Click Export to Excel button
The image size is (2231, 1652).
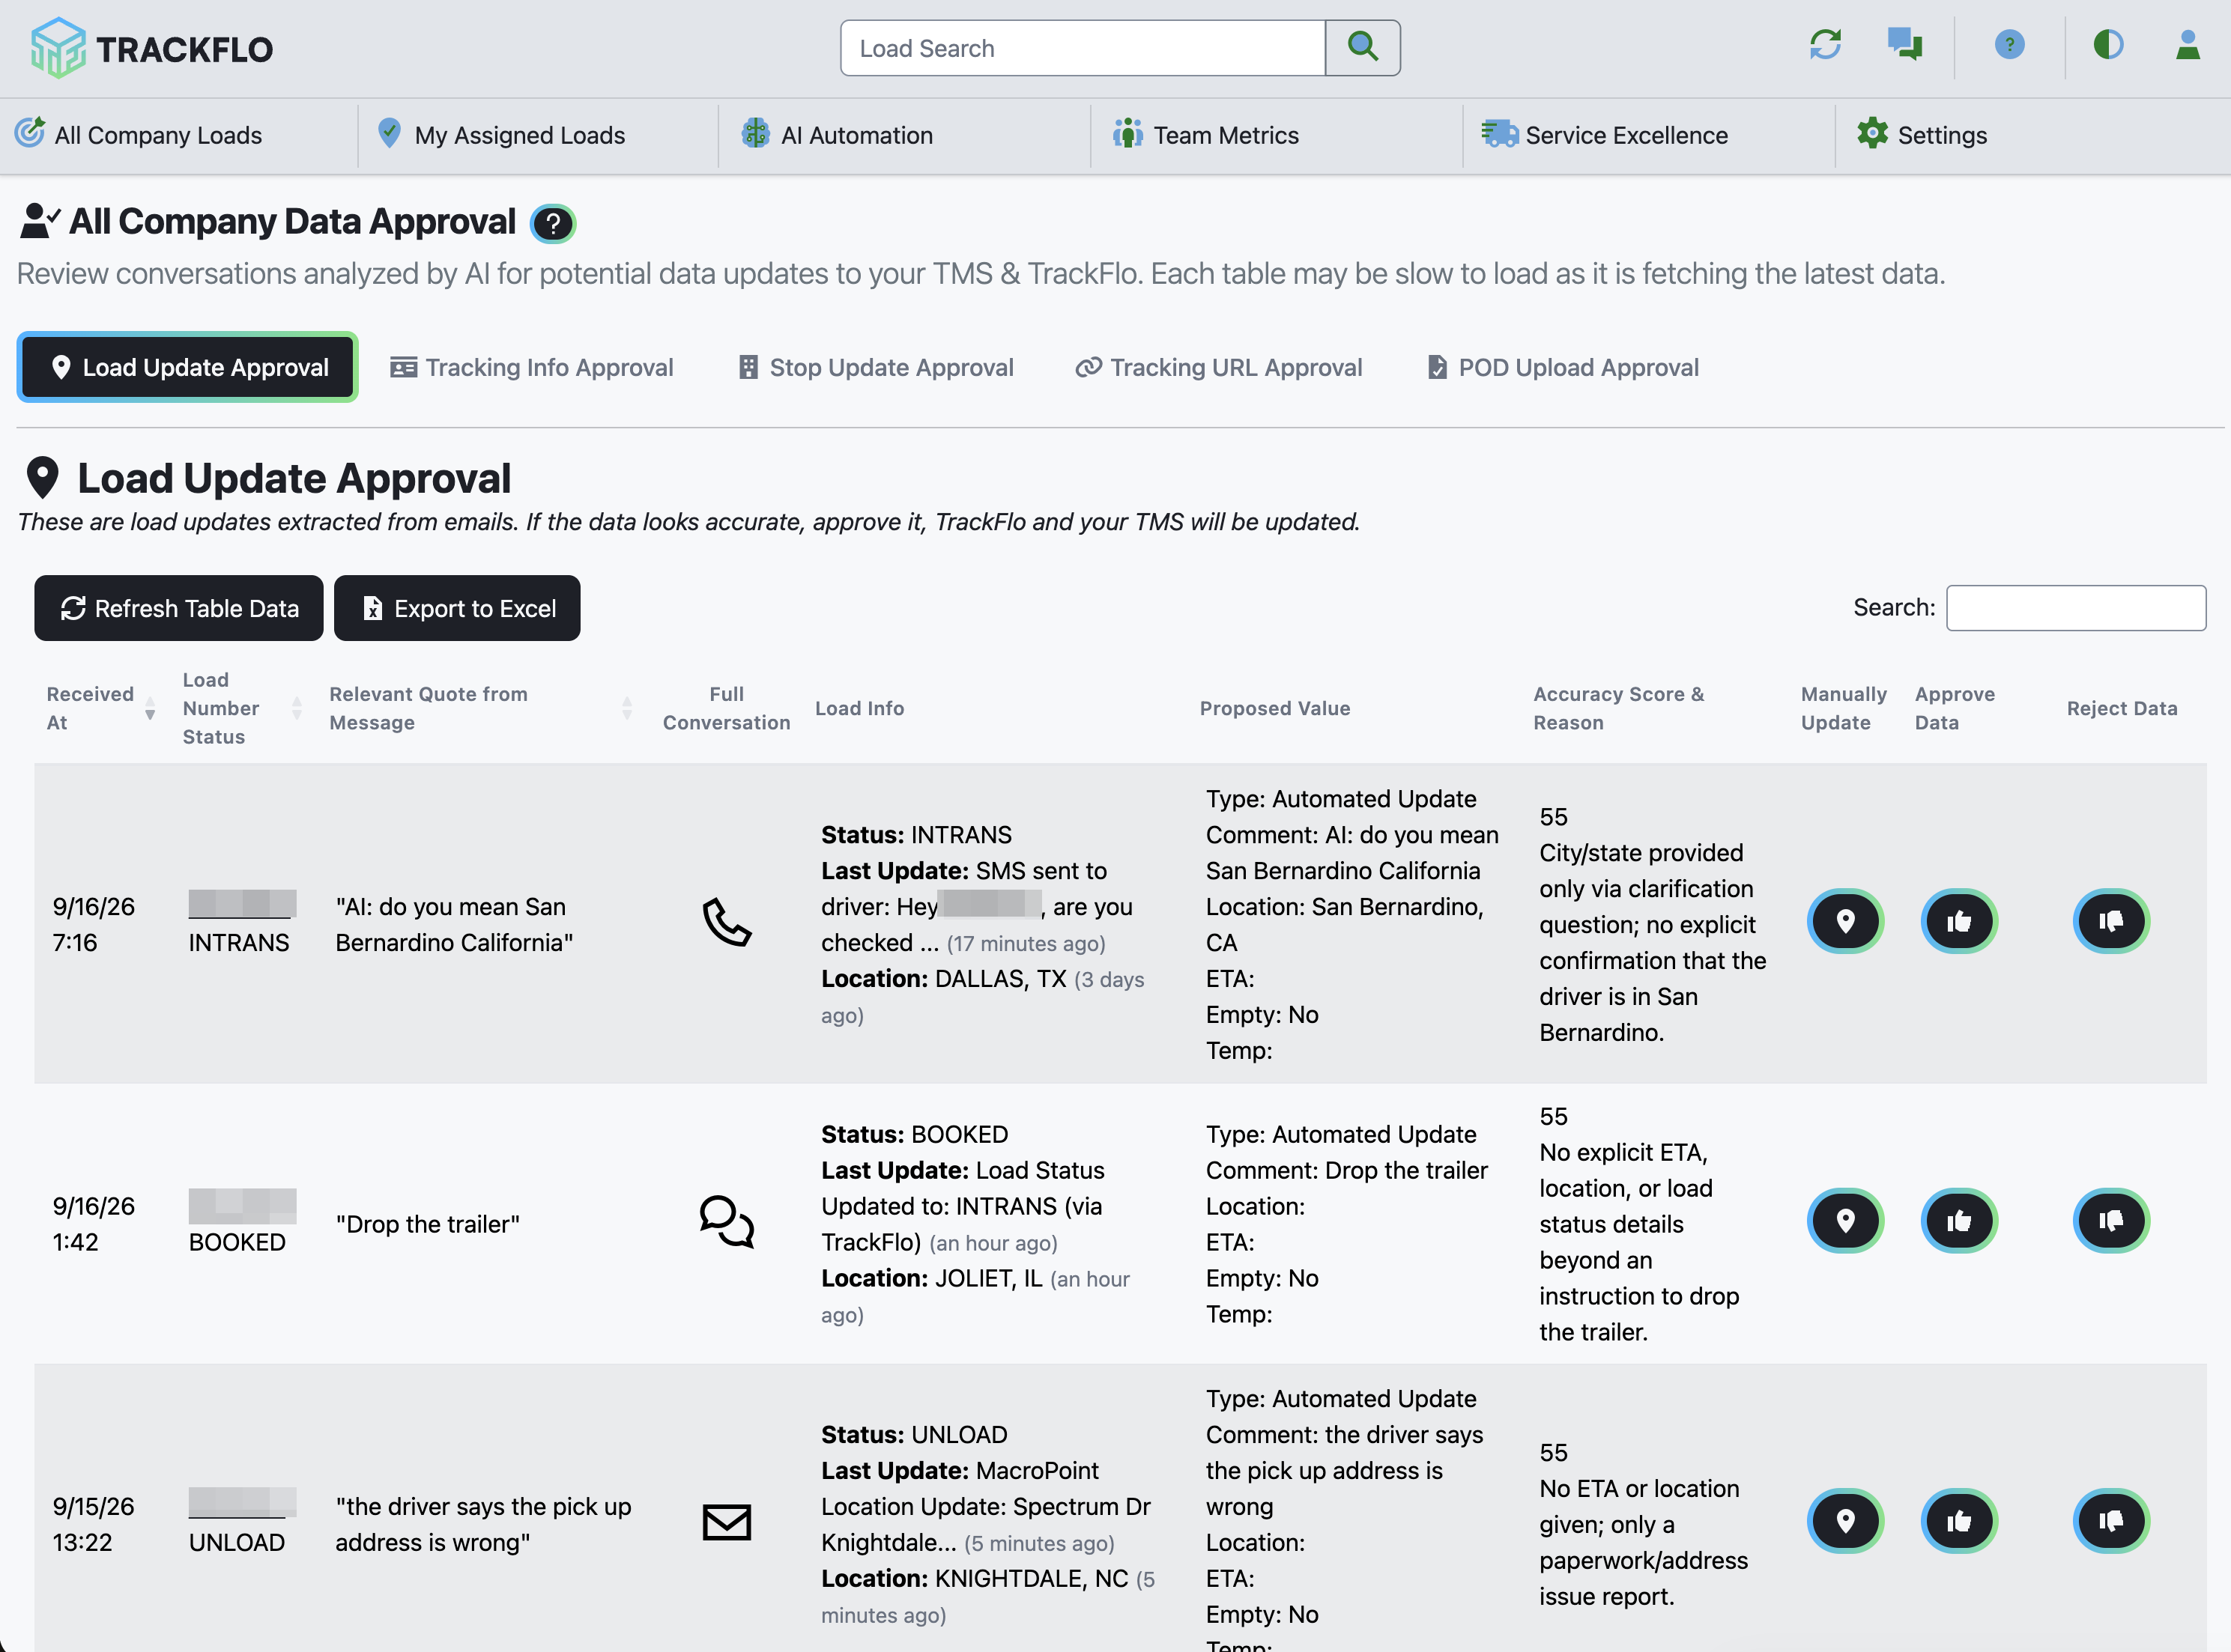(457, 608)
